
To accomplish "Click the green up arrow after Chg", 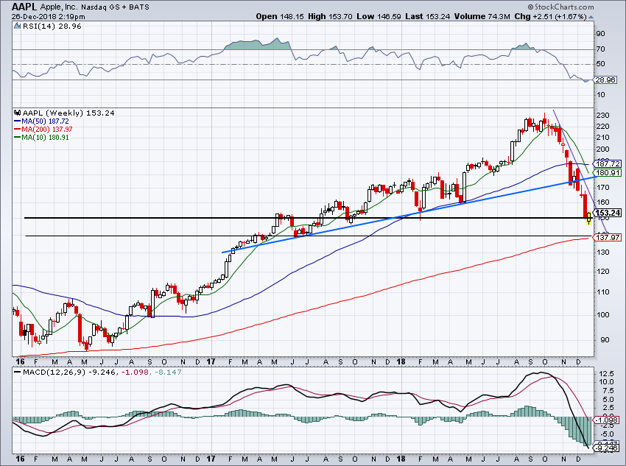I will point(591,17).
